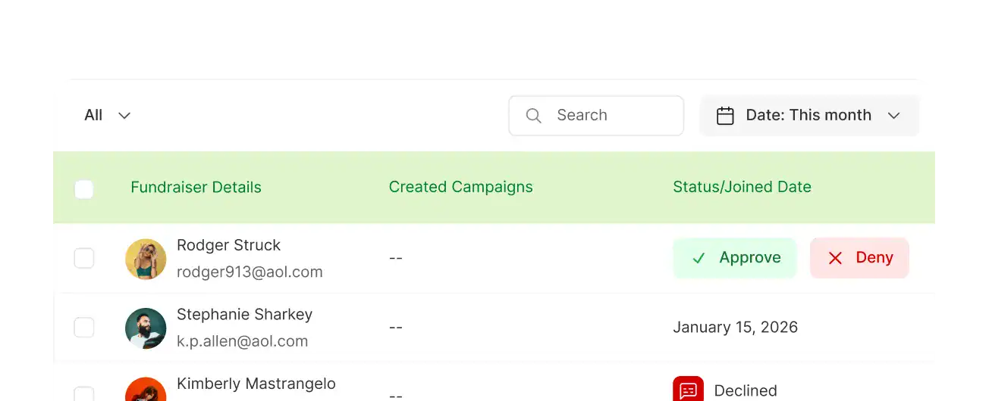The width and height of the screenshot is (989, 401).
Task: Click the search magnifier icon
Action: point(534,116)
